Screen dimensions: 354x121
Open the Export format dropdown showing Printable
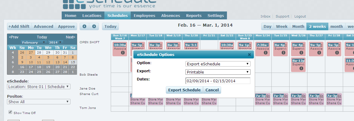tap(218, 72)
